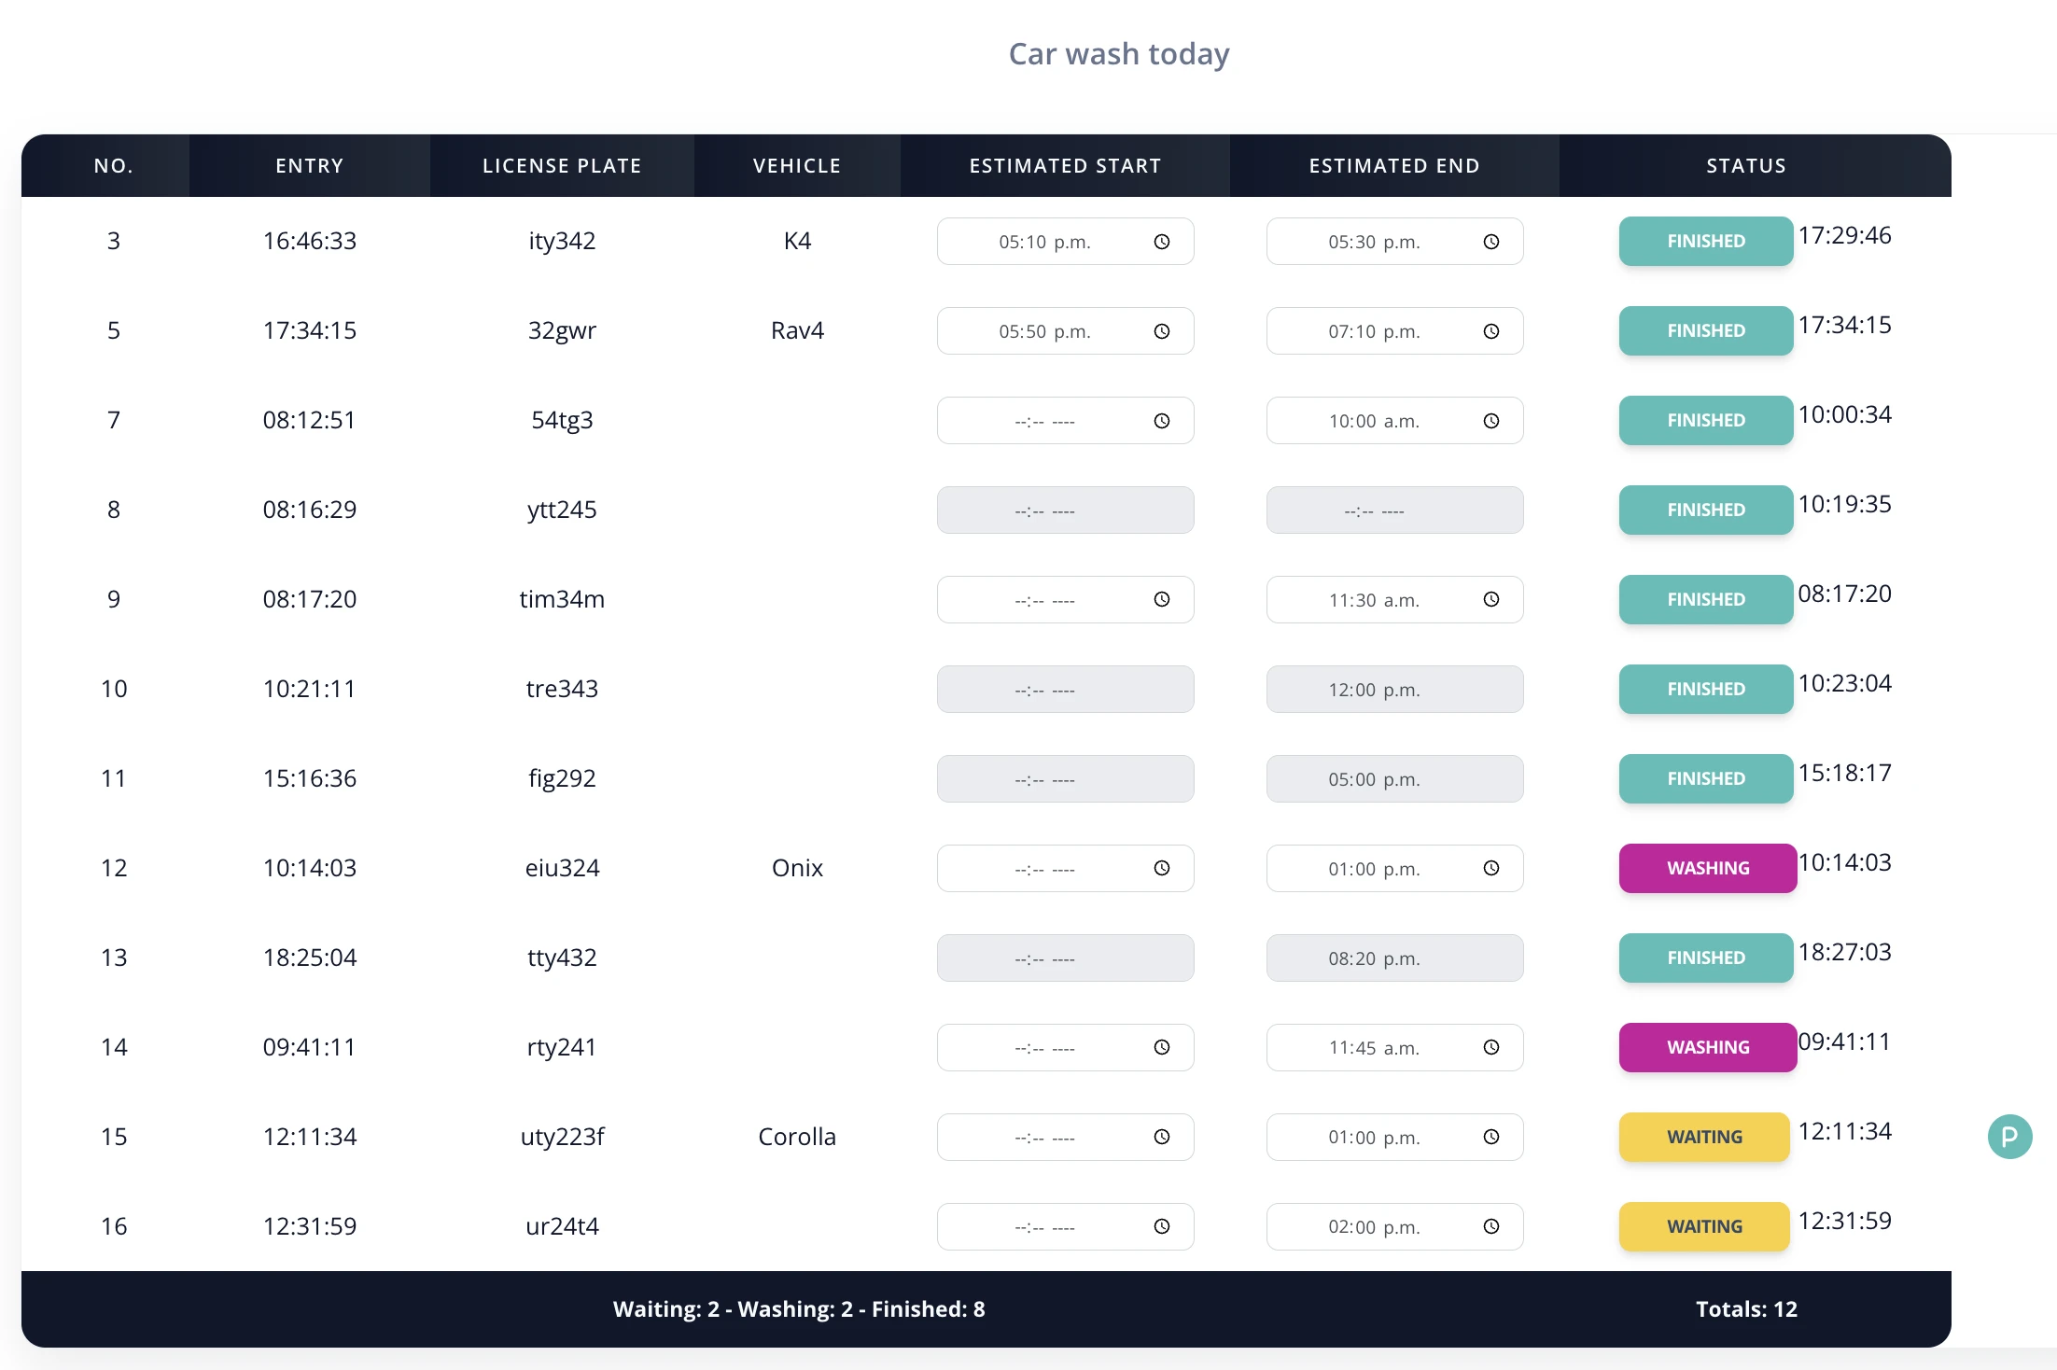
Task: Click clock icon in uty223f estimated start
Action: 1161,1137
